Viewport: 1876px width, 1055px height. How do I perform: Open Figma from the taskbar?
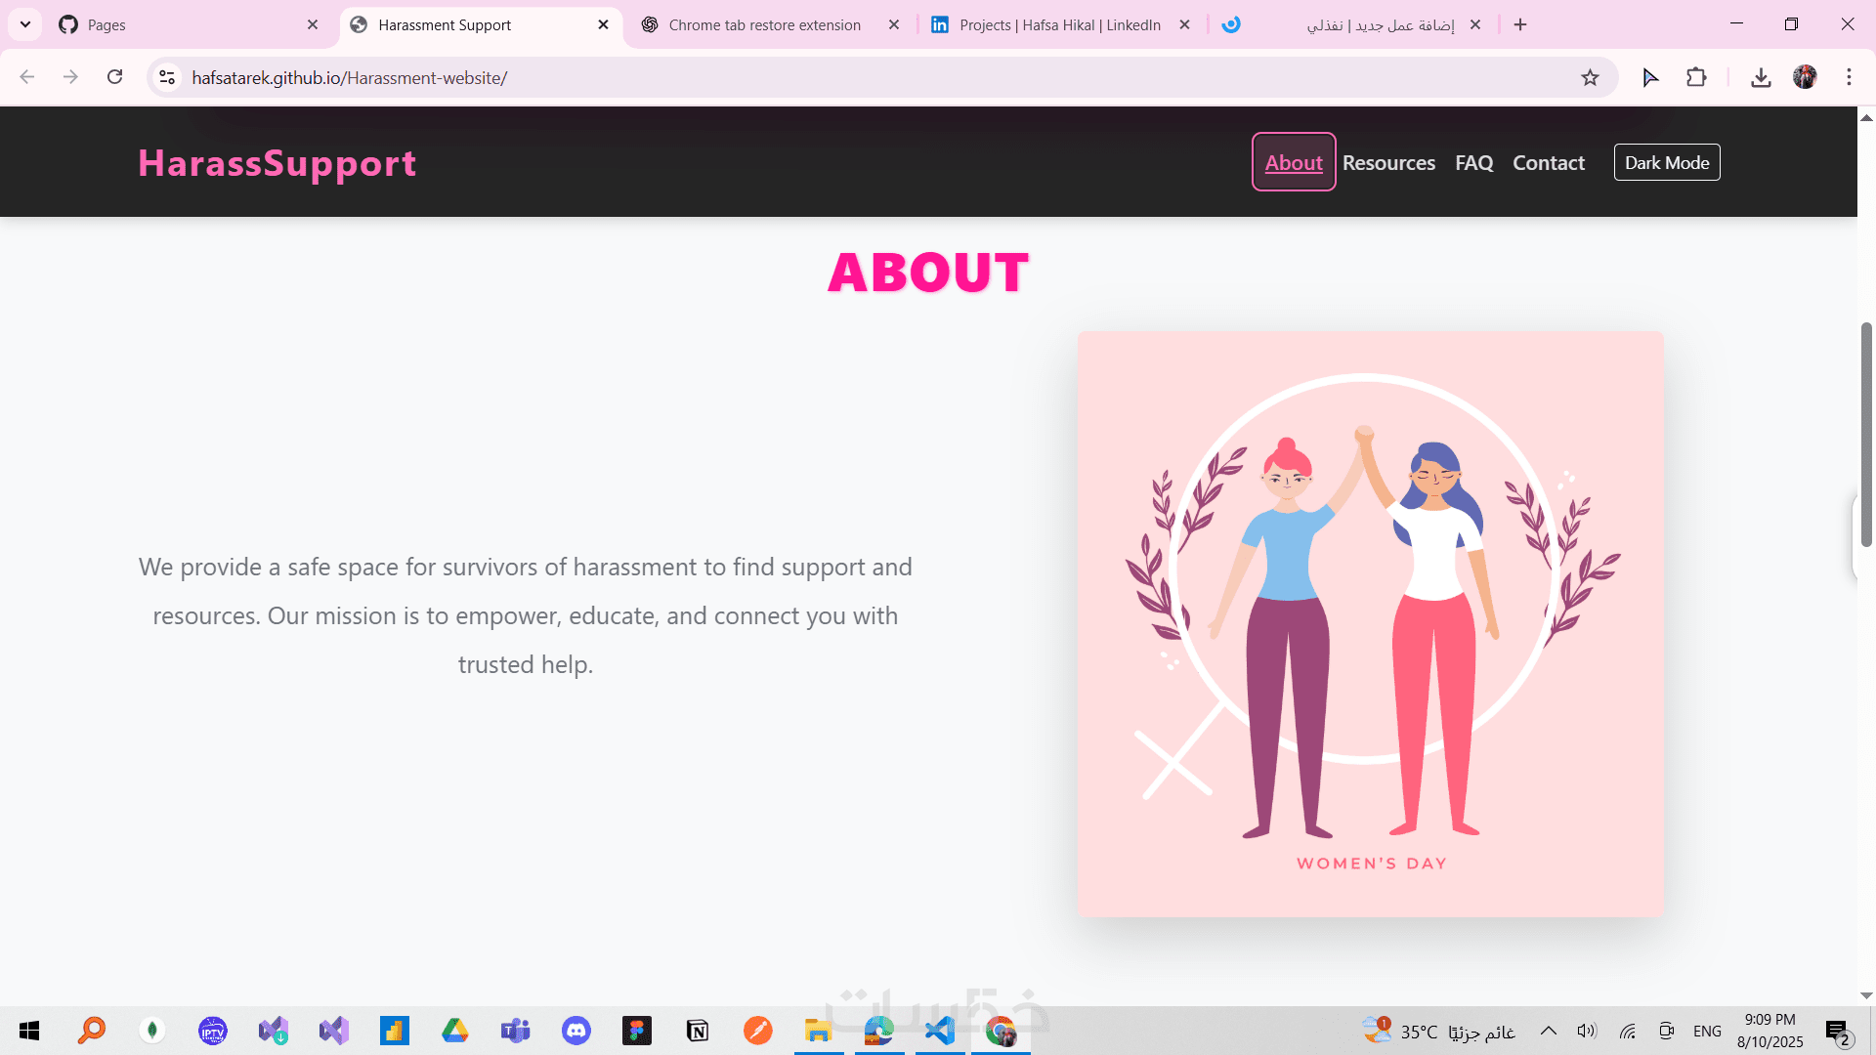point(637,1031)
